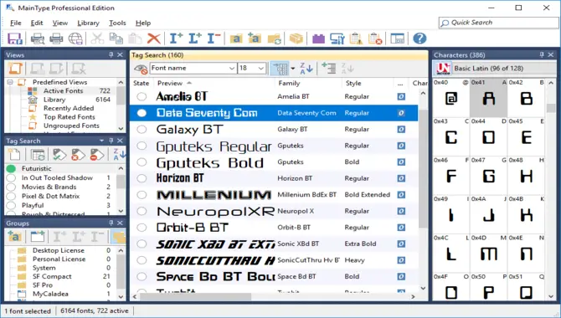Select the Recently Added view

69,108
